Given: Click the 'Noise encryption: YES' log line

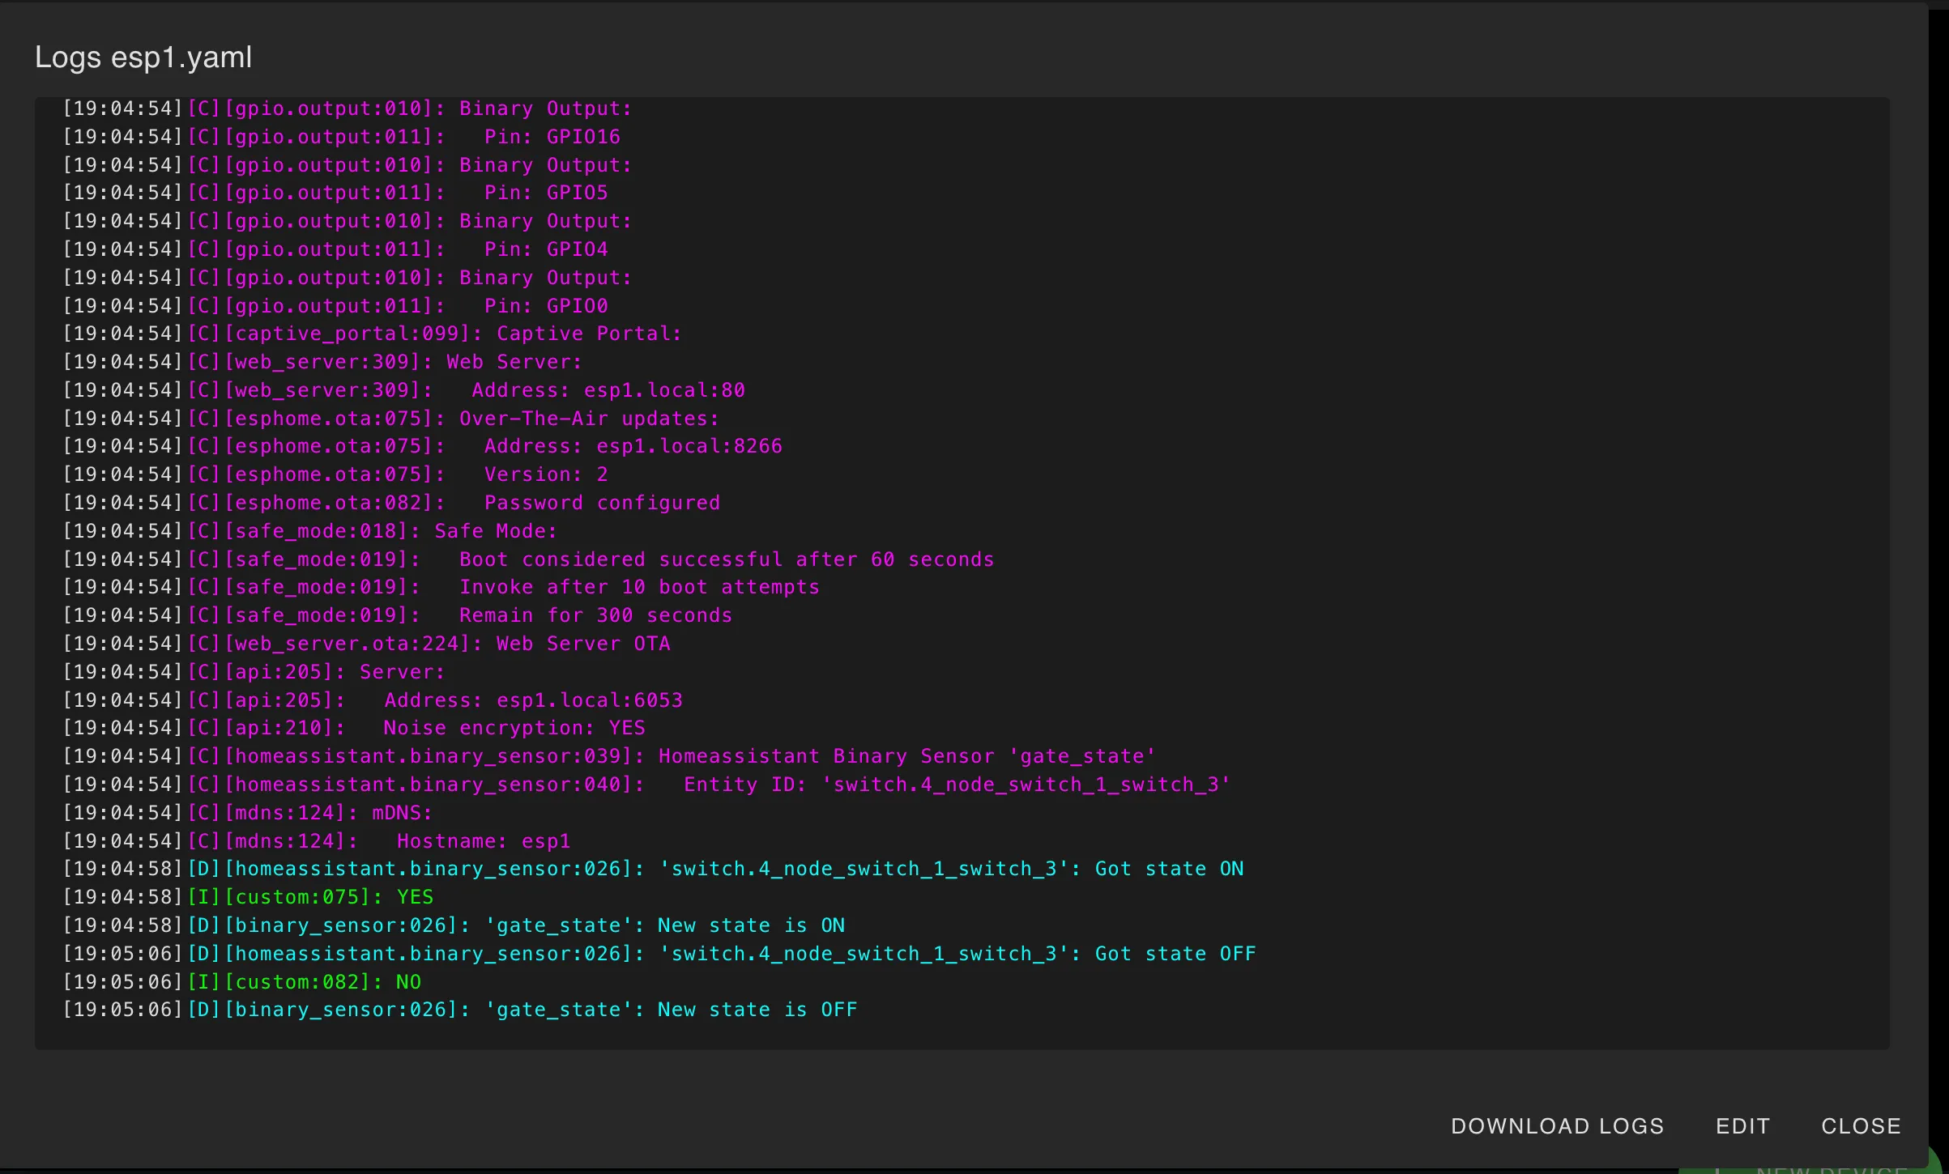Looking at the screenshot, I should [x=514, y=728].
